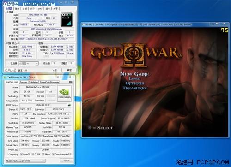Save BIOS using the chip icon
Image resolution: width=231 pixels, height=167 pixels.
pyautogui.click(x=69, y=105)
